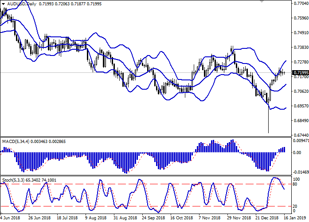Click the chart shift marker triangle at top
Image resolution: width=309 pixels, height=222 pixels.
(262, 1)
